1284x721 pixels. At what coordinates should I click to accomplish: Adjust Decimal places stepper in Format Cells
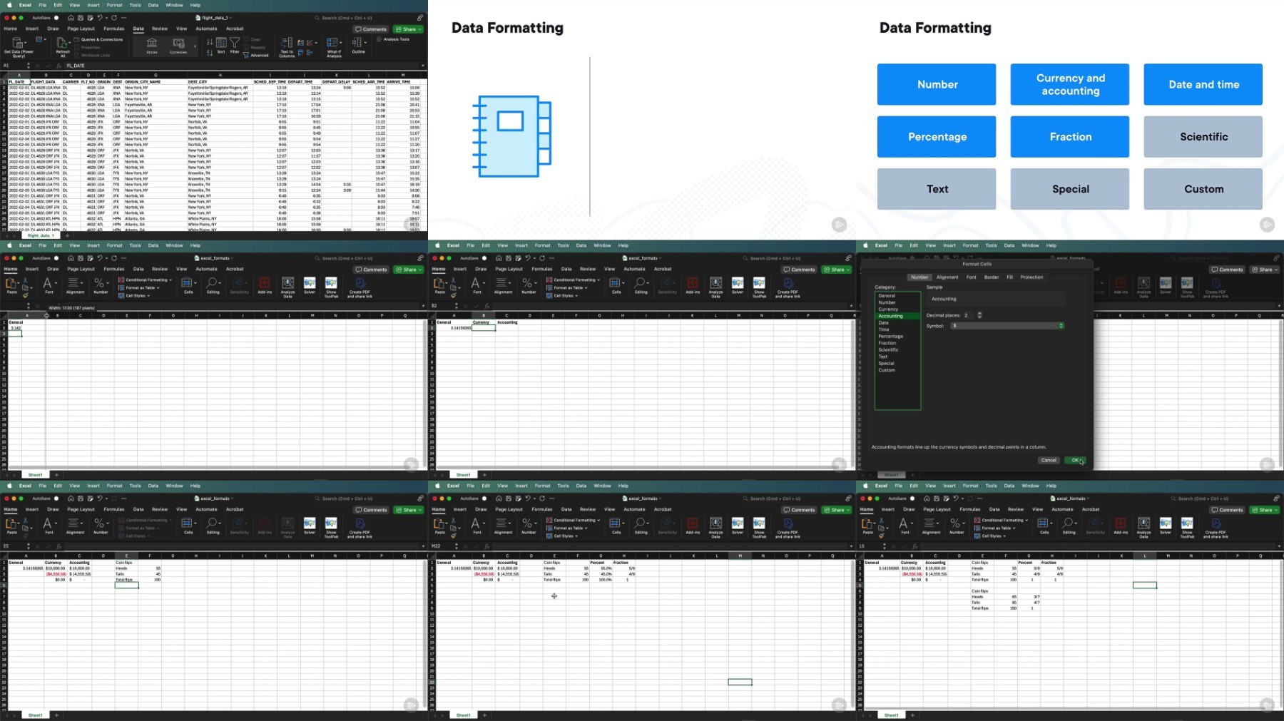[x=979, y=315]
